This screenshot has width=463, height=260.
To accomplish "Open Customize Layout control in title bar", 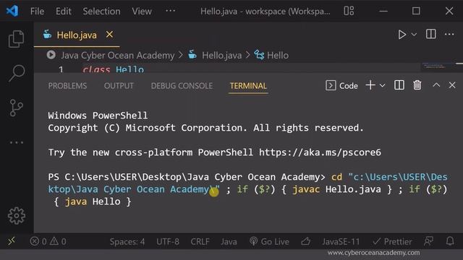I will pos(349,12).
